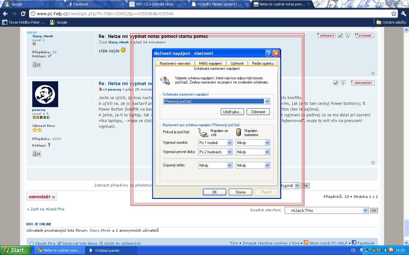The width and height of the screenshot is (409, 255).
Task: Switch to the Nastavení varování tab
Action: pos(175,63)
